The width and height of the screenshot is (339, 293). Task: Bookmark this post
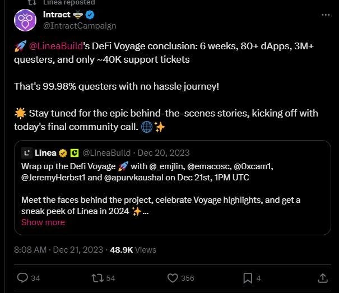(x=248, y=278)
